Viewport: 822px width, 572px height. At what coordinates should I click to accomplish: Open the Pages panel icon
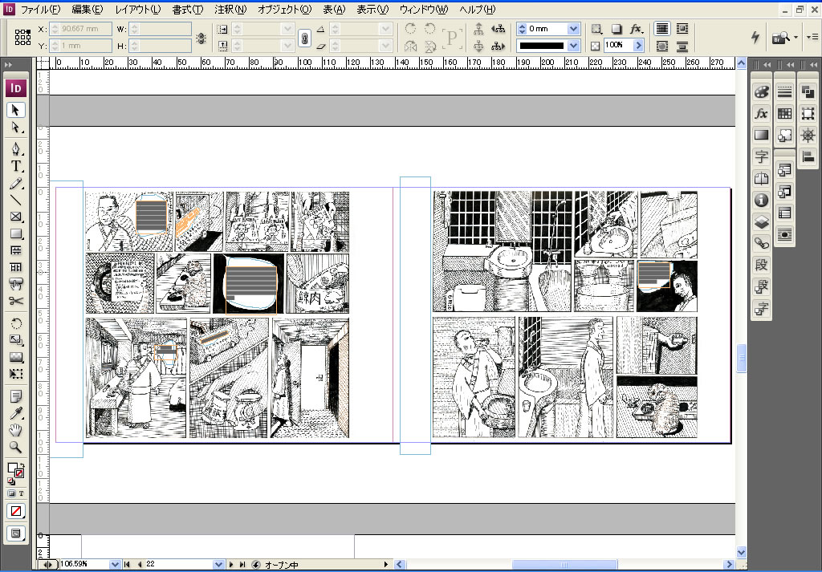(761, 179)
